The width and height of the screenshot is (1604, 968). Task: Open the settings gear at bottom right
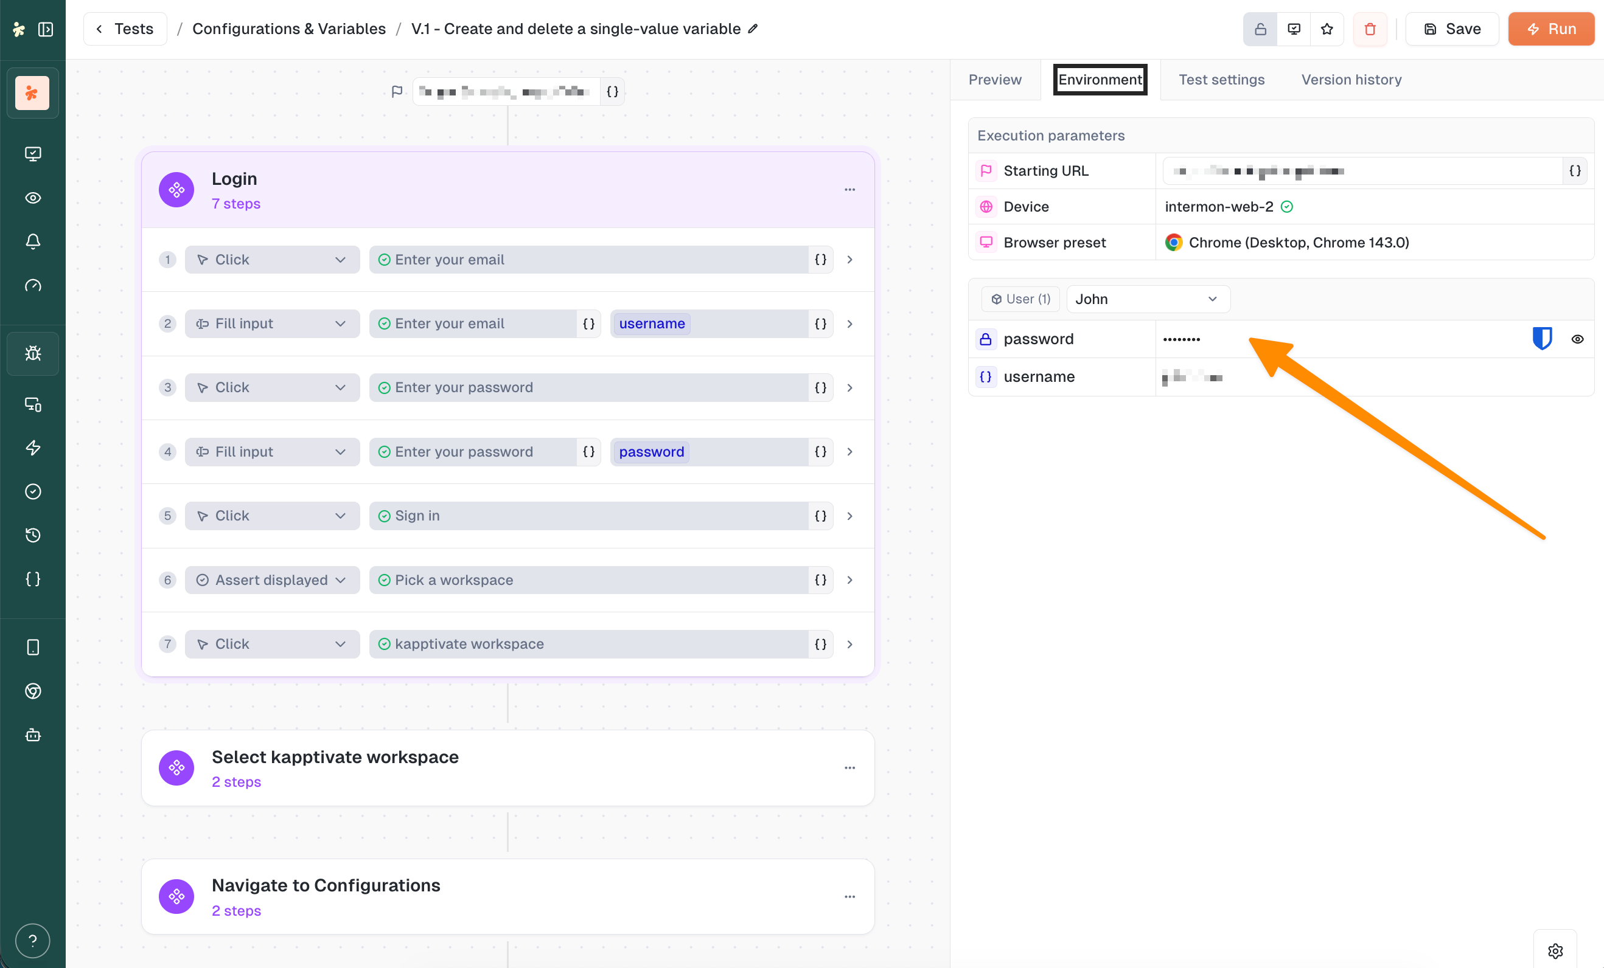(1555, 950)
